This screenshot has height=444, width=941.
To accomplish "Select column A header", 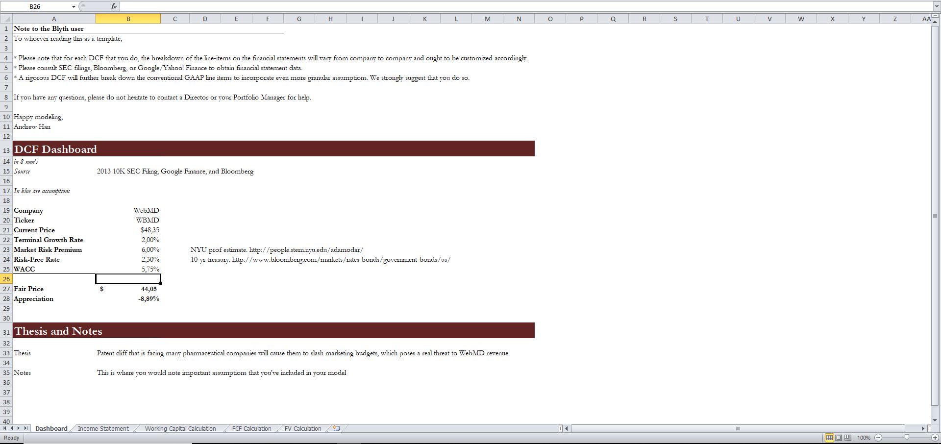I will click(54, 19).
